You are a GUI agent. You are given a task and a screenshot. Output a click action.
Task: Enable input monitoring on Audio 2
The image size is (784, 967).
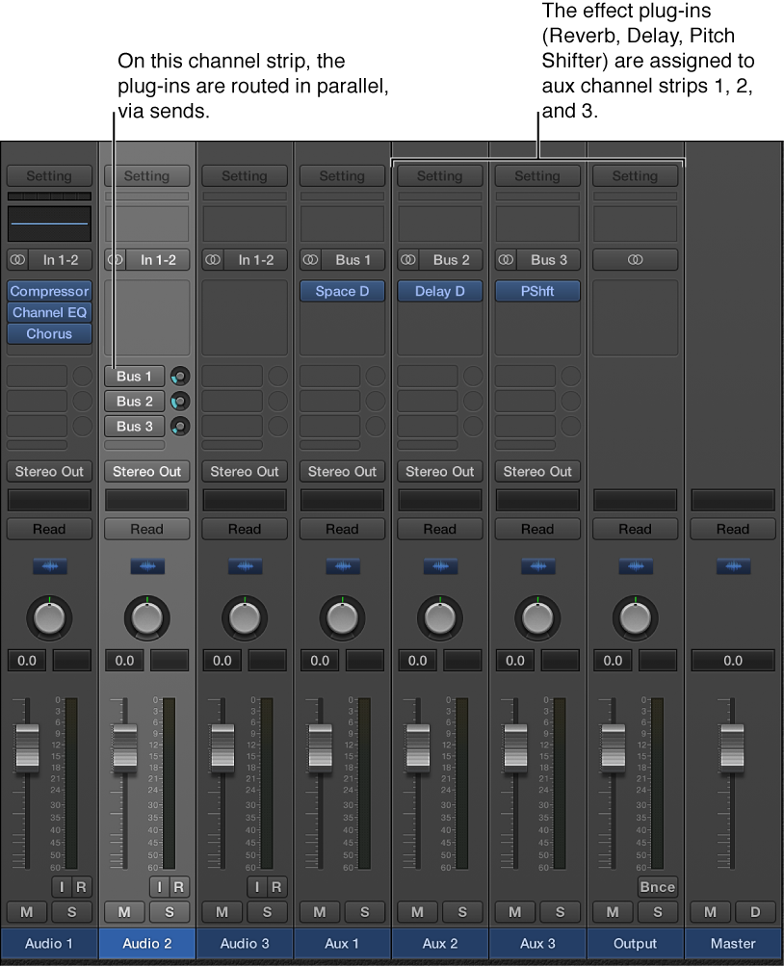click(x=158, y=887)
